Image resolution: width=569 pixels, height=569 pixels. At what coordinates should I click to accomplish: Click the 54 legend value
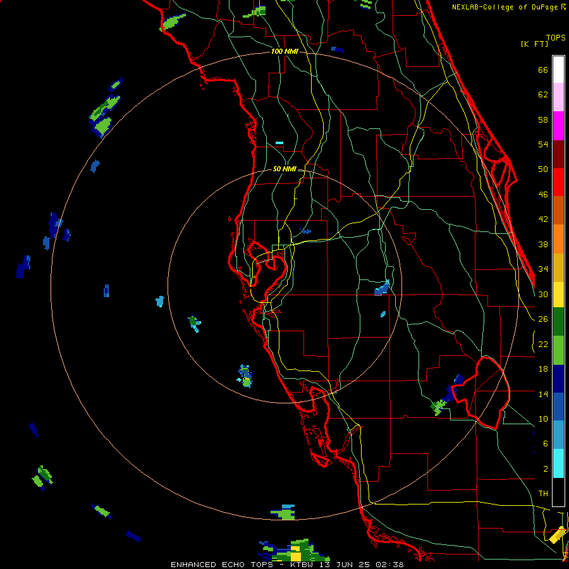point(543,144)
